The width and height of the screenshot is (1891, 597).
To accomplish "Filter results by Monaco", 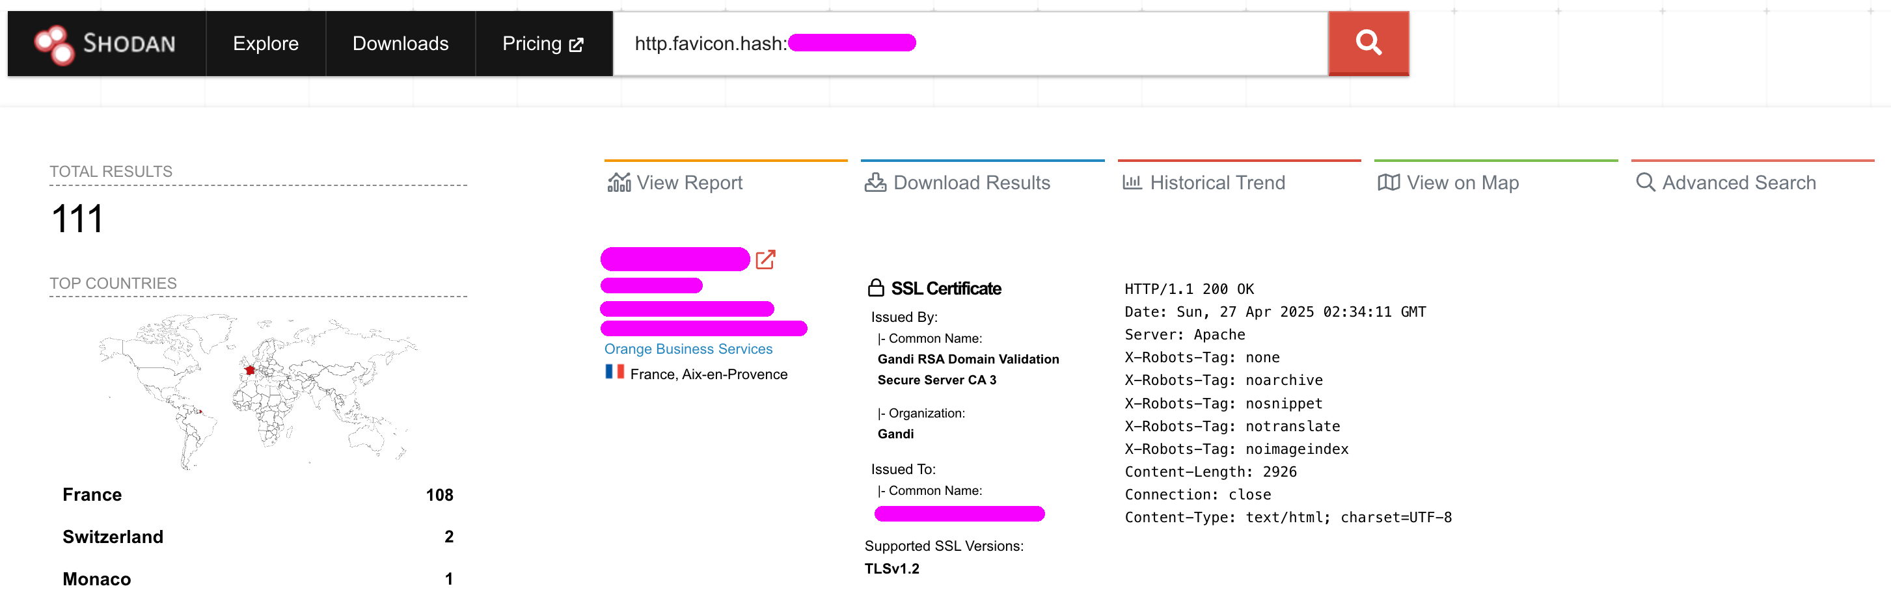I will pyautogui.click(x=97, y=579).
